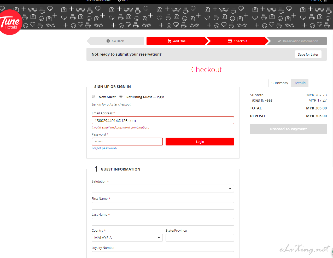Click the TOTAL amount MYR 305.00

316,108
